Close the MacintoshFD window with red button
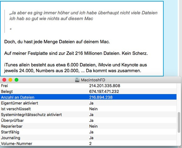The width and height of the screenshot is (182, 148). pyautogui.click(x=4, y=80)
